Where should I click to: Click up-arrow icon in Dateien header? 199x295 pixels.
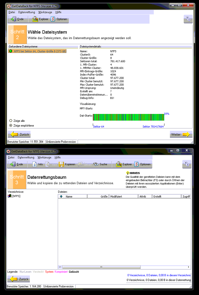pyautogui.click(x=61, y=196)
